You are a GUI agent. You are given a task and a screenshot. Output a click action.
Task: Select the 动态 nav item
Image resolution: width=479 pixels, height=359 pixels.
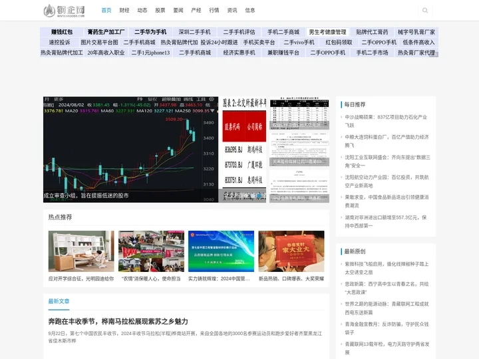pos(142,11)
